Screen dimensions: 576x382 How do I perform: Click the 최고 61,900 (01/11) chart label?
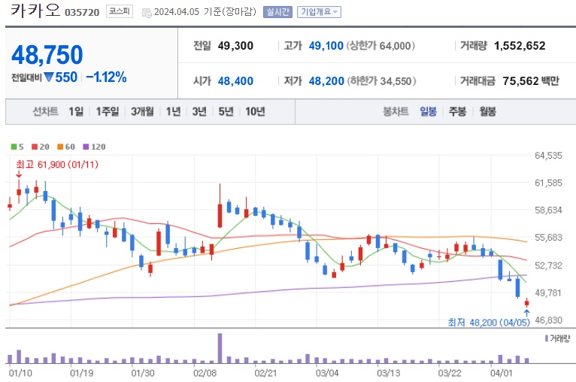tap(57, 165)
